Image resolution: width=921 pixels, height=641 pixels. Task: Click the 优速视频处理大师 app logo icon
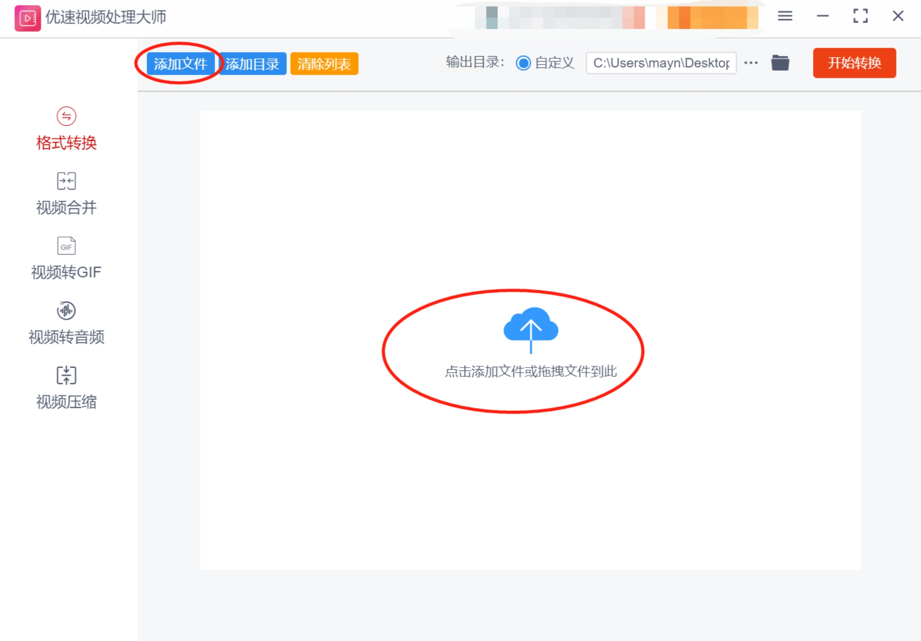pyautogui.click(x=27, y=18)
